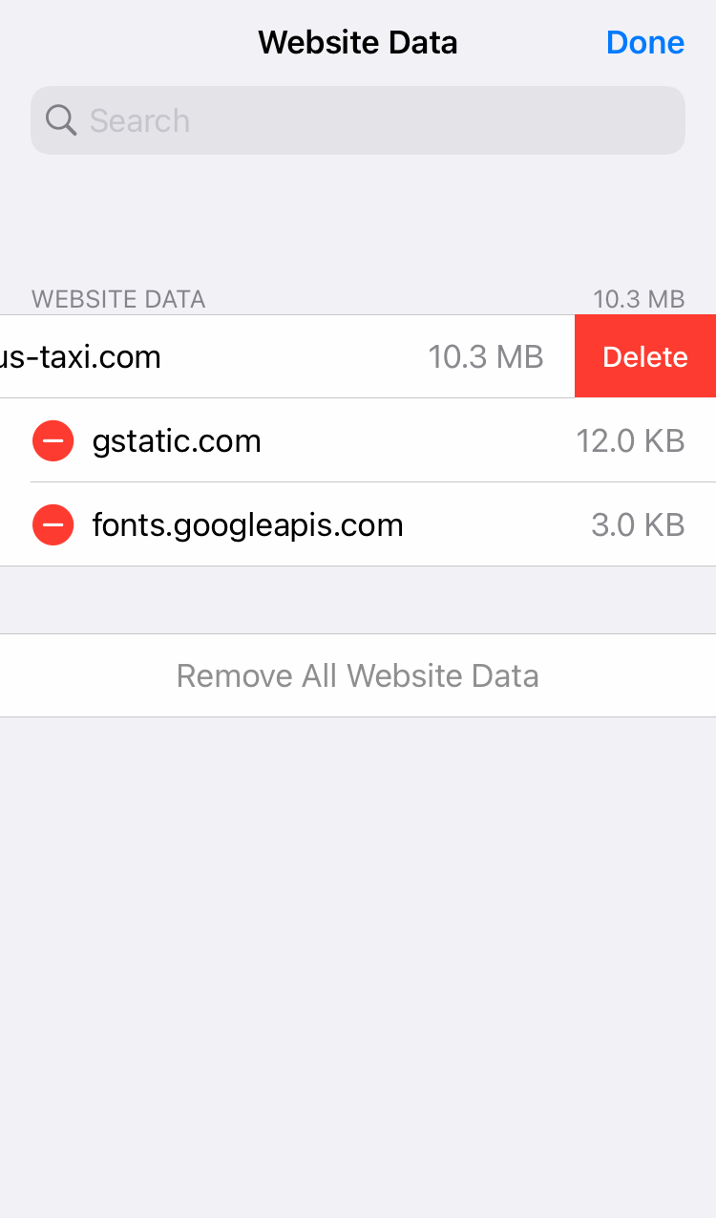Tap the Website Data page title
The height and width of the screenshot is (1218, 716).
pyautogui.click(x=358, y=42)
